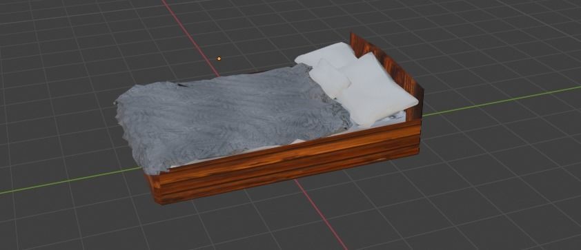Click the small orange origin point in the viewport
Screen dimensions: 581x250
click(x=219, y=59)
